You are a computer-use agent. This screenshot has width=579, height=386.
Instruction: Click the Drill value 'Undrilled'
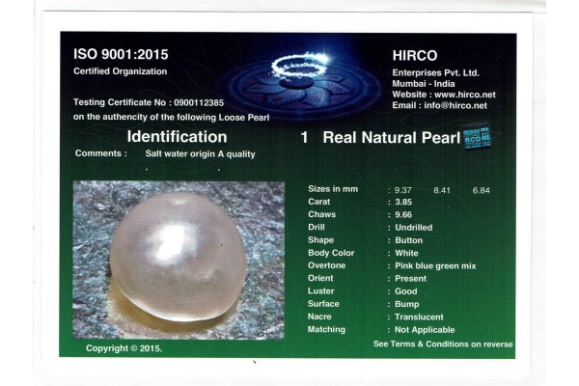(x=414, y=228)
